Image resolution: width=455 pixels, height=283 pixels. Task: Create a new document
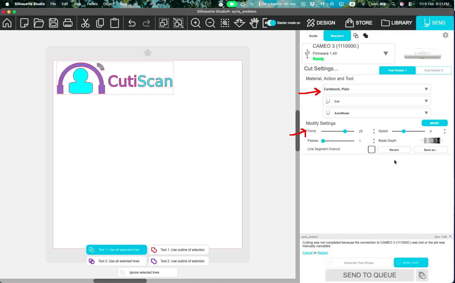click(24, 23)
